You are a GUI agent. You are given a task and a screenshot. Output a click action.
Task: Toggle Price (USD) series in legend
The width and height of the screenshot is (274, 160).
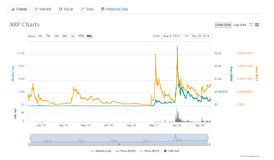click(x=126, y=151)
